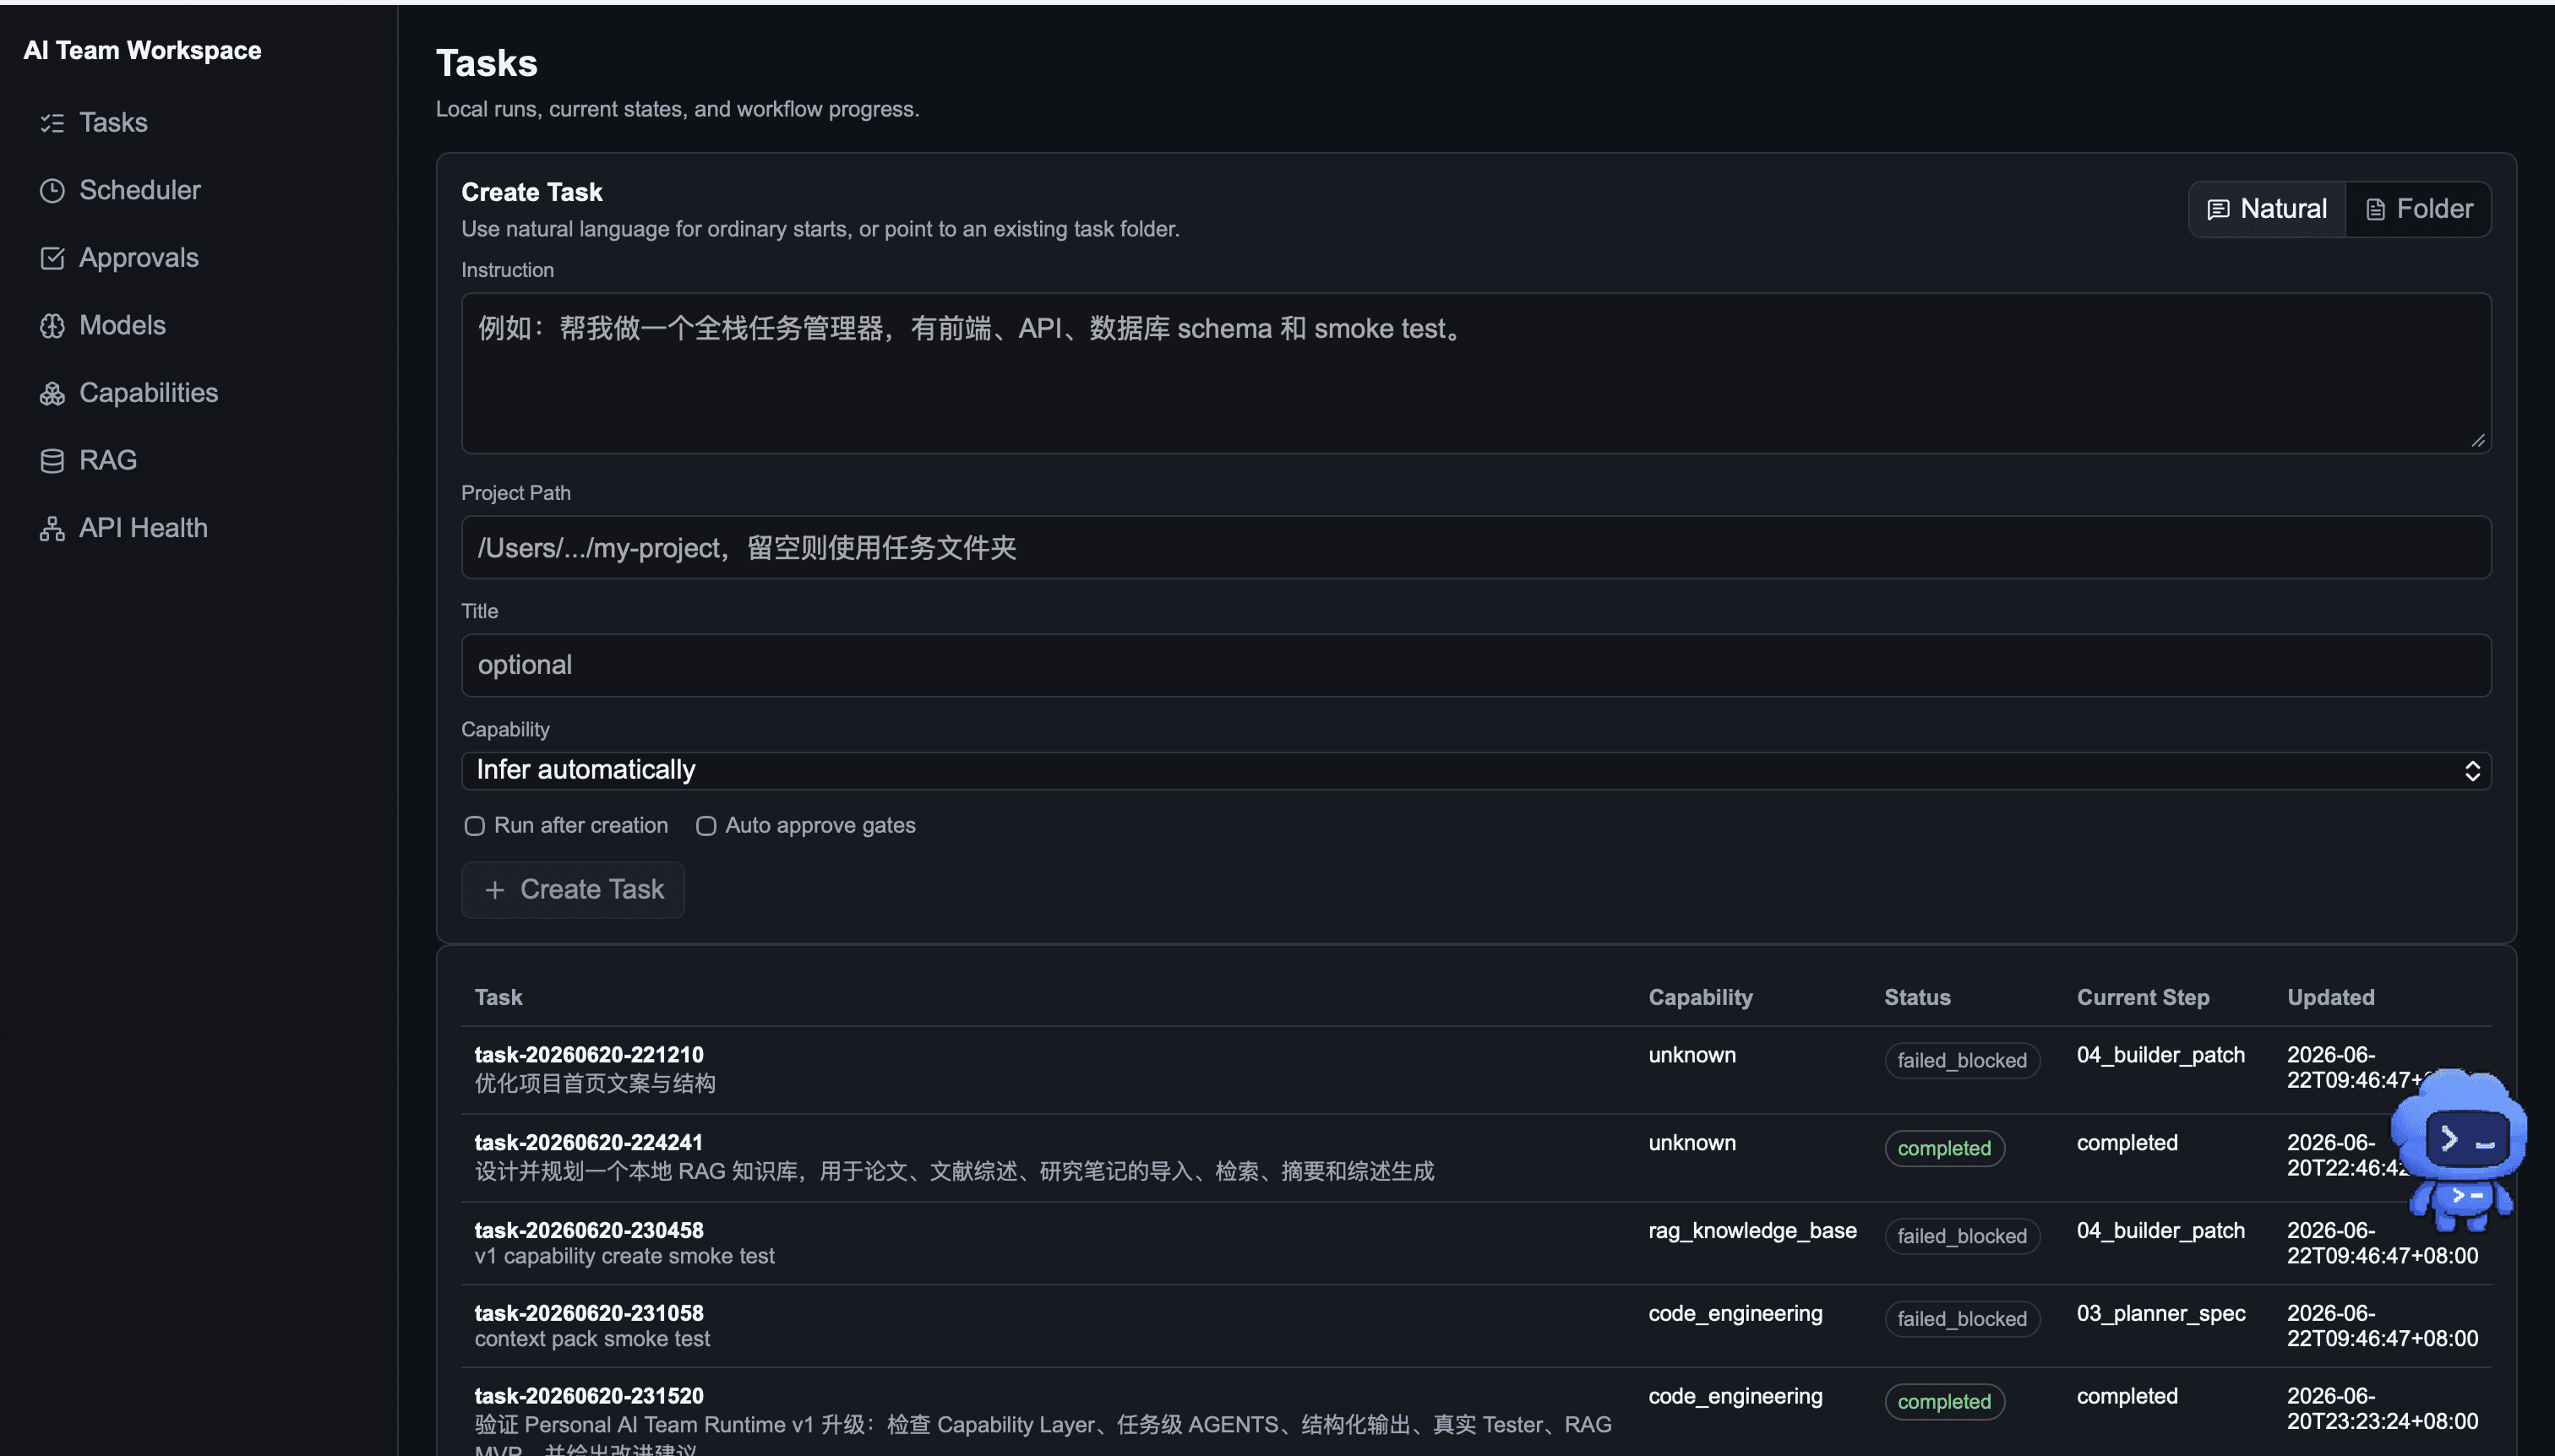Click the plus icon on Create Task button
2555x1456 pixels.
coord(494,890)
